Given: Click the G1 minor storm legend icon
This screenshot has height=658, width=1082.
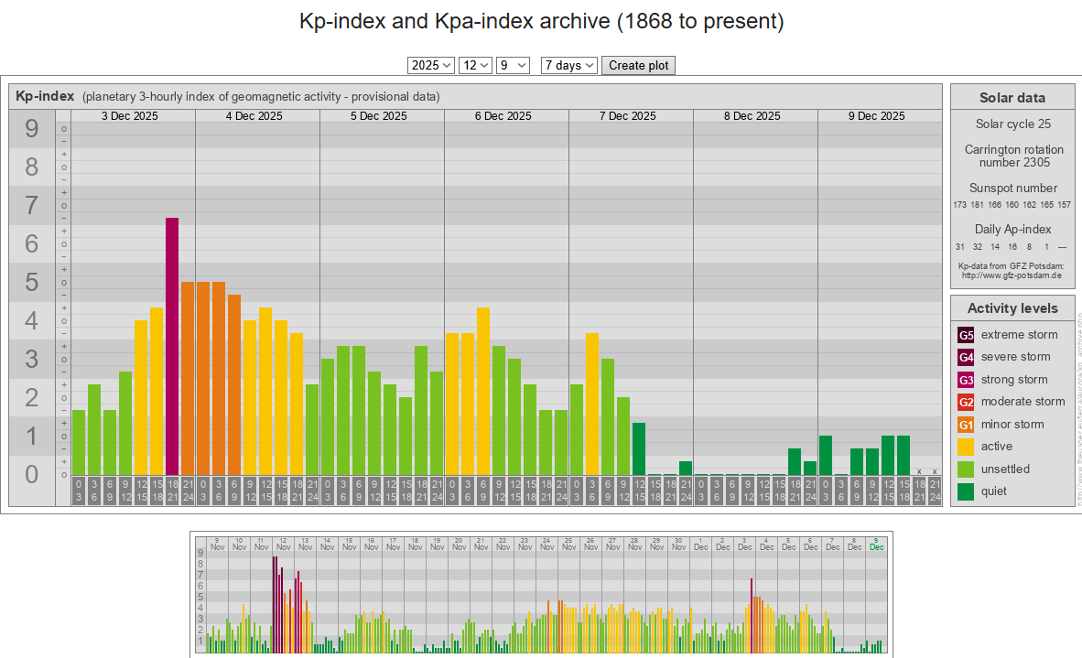Looking at the screenshot, I should 966,425.
